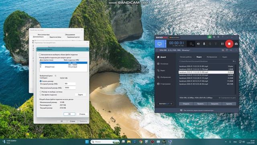
Task: Switch to Оборудование tab in system properties
Action: [x=70, y=35]
